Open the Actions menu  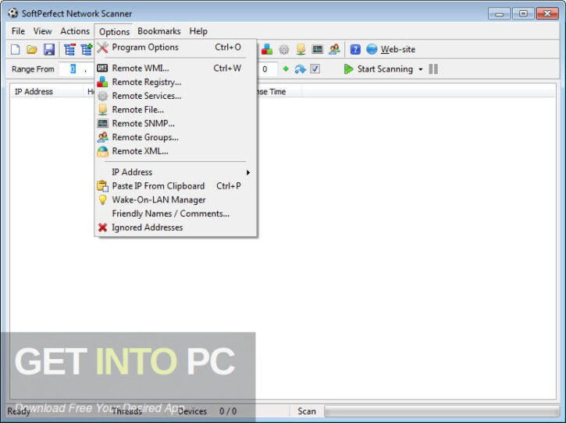75,31
